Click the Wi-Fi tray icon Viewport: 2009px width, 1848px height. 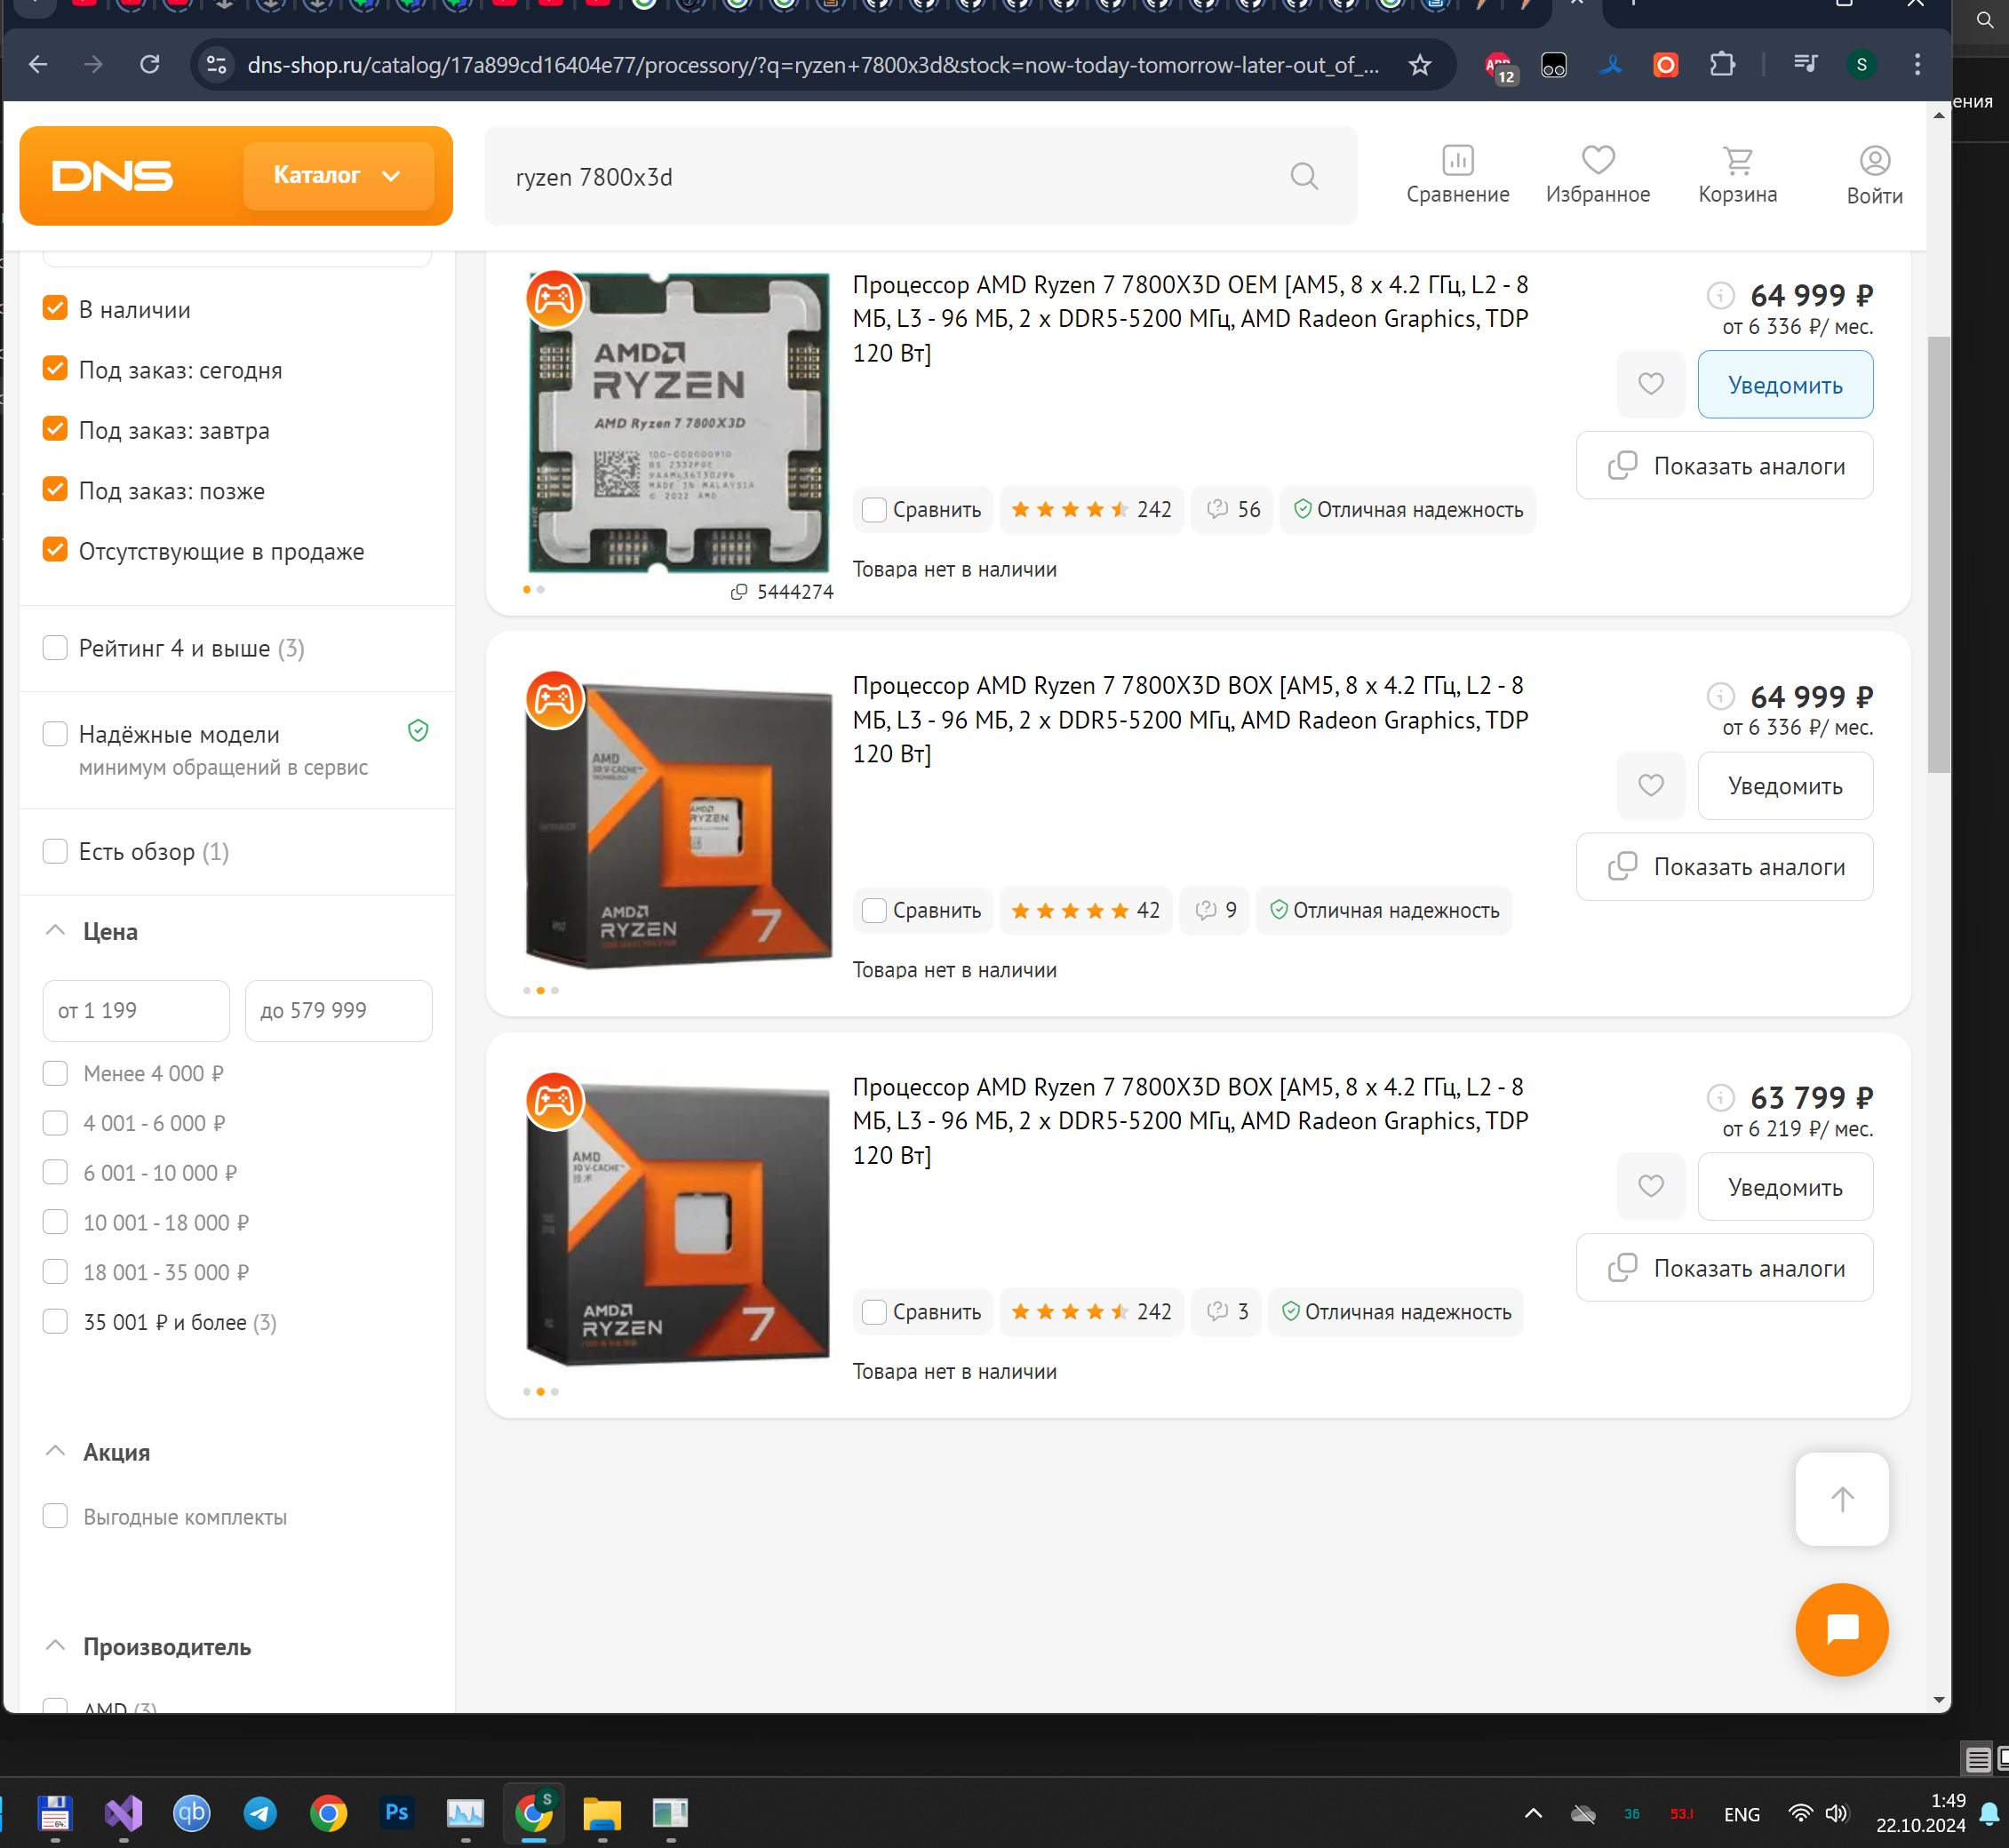pos(1800,1813)
